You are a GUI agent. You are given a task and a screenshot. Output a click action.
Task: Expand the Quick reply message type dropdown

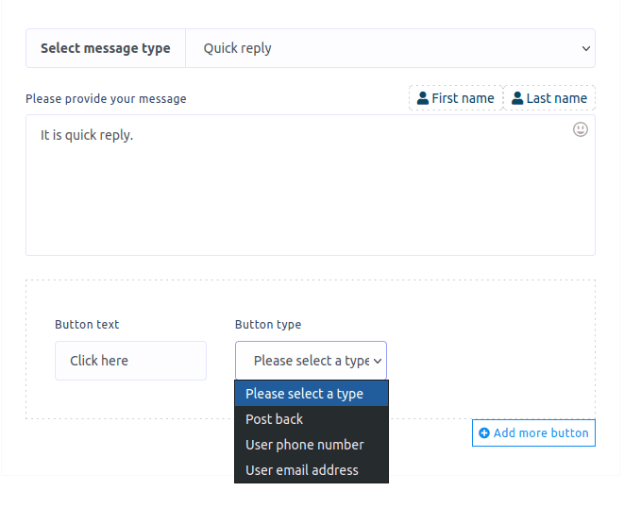click(x=389, y=48)
